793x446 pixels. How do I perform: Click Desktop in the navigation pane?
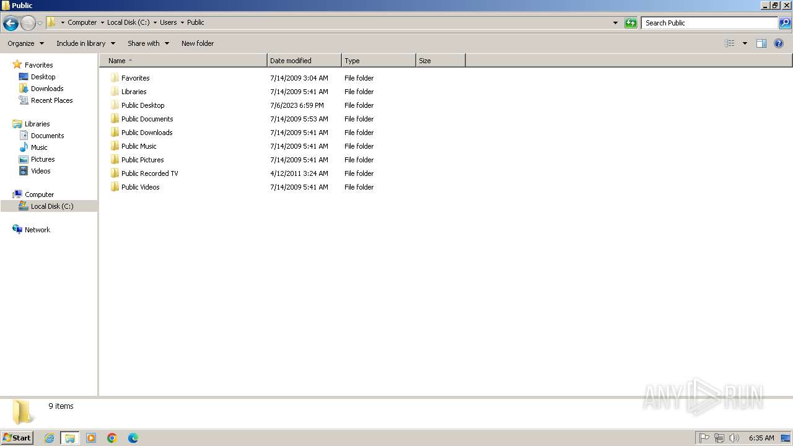click(x=43, y=77)
